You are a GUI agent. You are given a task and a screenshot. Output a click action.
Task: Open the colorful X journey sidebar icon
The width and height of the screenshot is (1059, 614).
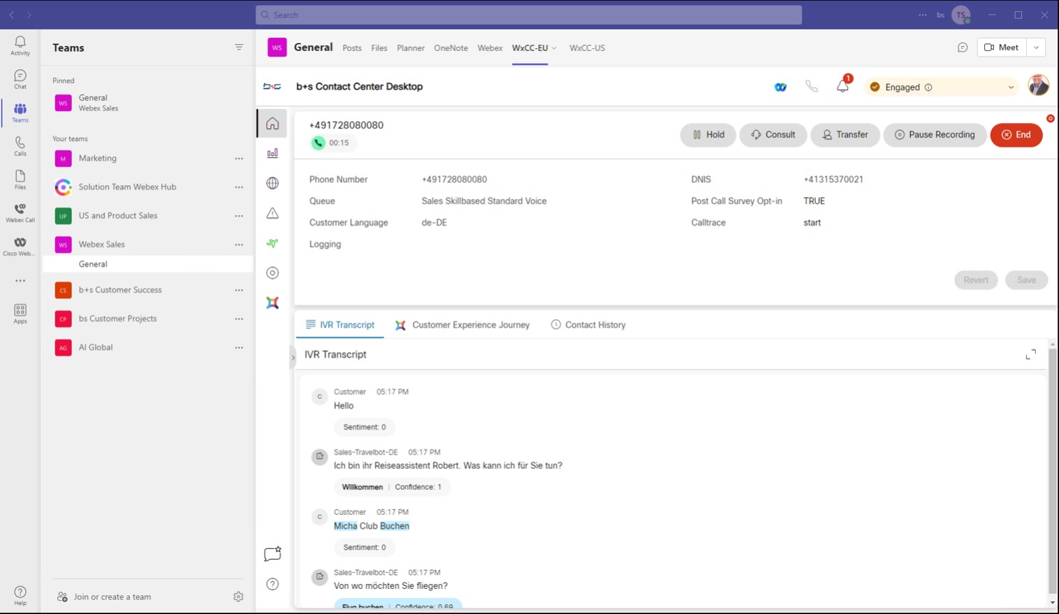tap(272, 302)
